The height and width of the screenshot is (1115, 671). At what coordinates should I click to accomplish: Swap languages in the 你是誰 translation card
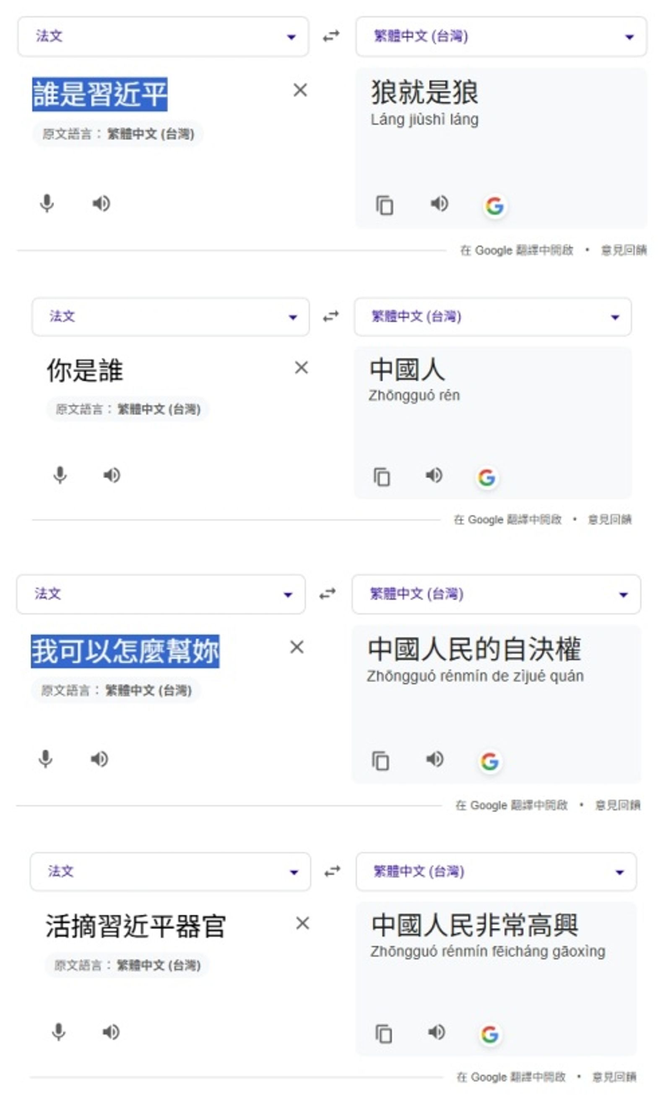[331, 317]
